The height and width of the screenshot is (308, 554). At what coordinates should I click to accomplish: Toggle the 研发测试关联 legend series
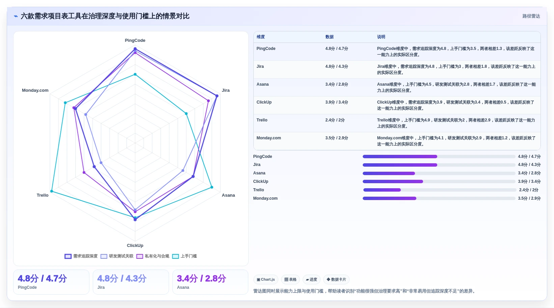point(117,256)
